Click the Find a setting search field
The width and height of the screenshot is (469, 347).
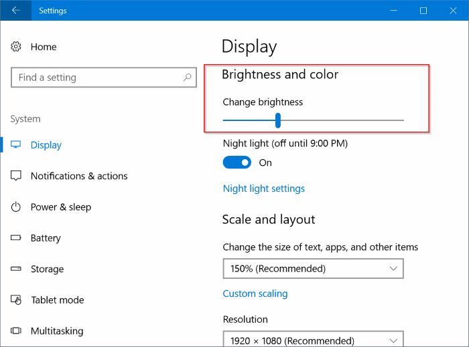(x=104, y=78)
